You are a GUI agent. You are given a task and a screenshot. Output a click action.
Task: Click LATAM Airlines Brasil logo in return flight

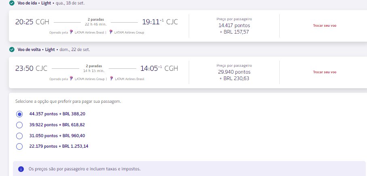point(111,78)
